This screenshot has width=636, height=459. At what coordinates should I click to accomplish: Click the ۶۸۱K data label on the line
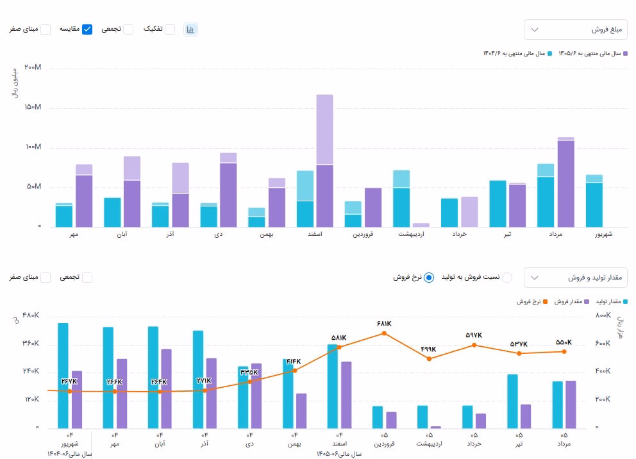click(383, 324)
